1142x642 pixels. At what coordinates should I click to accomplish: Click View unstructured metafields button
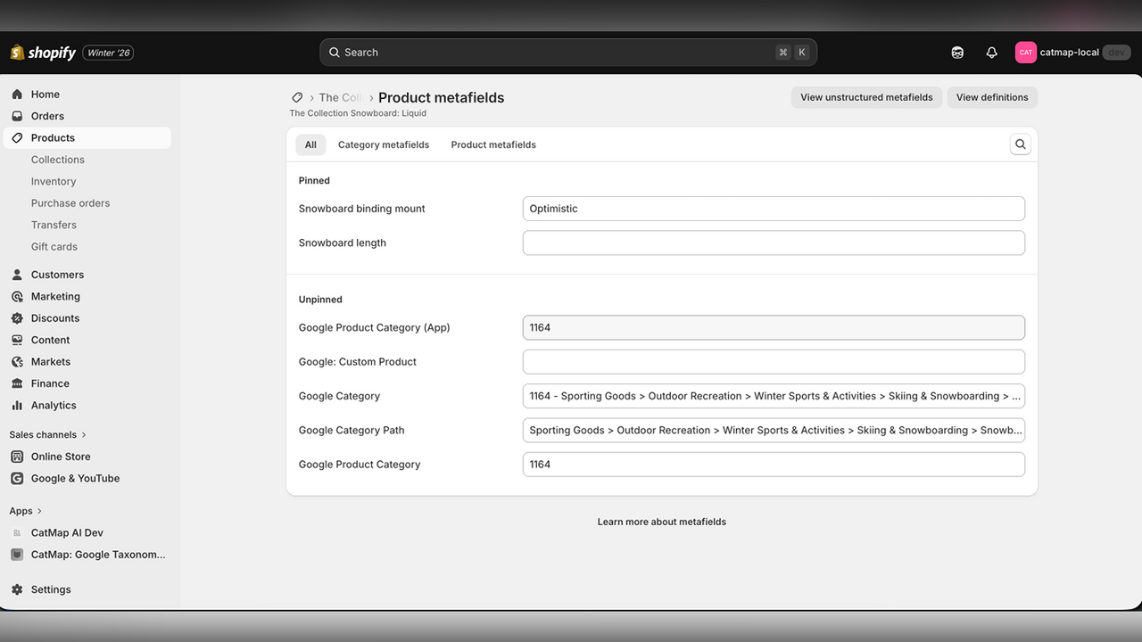coord(866,97)
